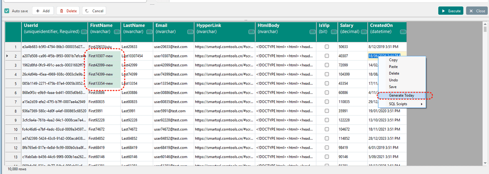Check IsVip box for row 13
The height and width of the screenshot is (174, 489).
click(326, 157)
